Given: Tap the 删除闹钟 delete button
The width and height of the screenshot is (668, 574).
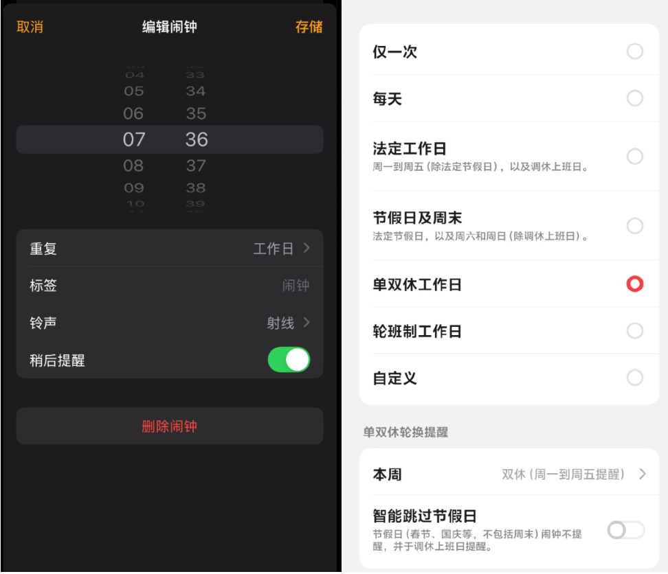Looking at the screenshot, I should [170, 426].
